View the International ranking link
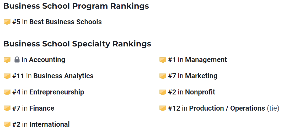The width and height of the screenshot is (284, 132). 50,124
